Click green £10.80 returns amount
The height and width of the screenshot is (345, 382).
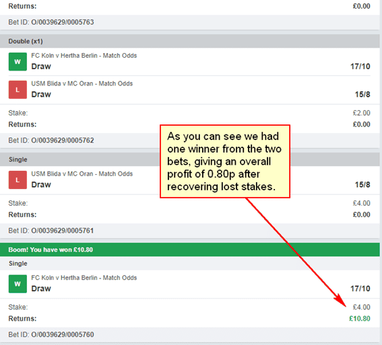(360, 319)
